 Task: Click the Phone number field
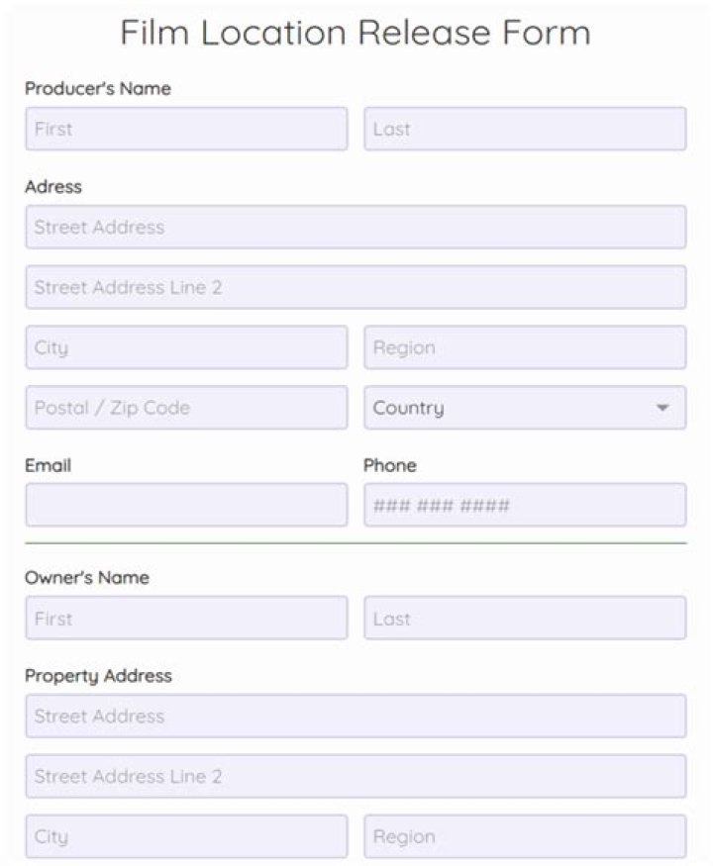pos(525,505)
